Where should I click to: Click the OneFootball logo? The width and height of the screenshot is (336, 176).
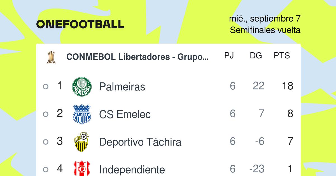point(80,24)
